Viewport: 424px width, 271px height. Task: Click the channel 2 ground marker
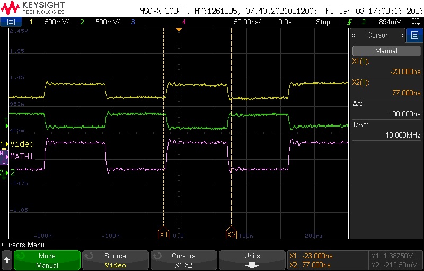point(4,174)
